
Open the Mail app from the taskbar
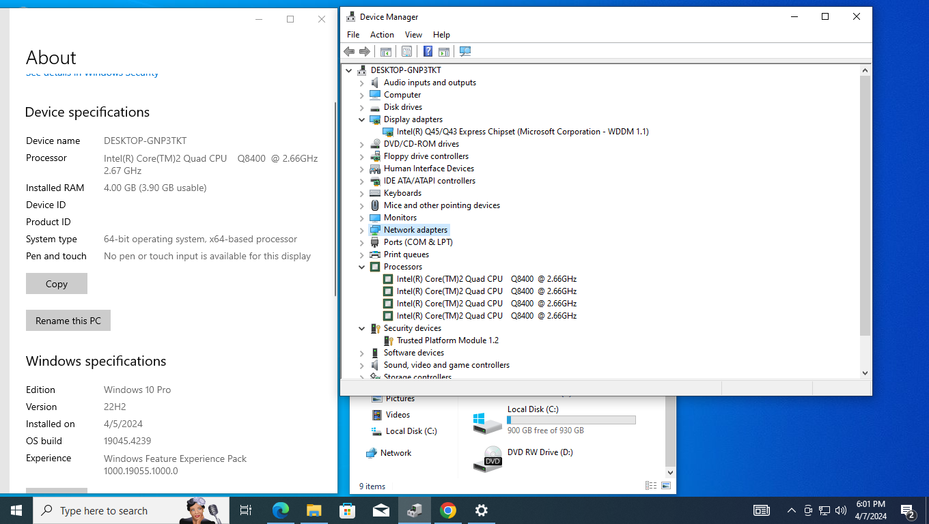381,510
